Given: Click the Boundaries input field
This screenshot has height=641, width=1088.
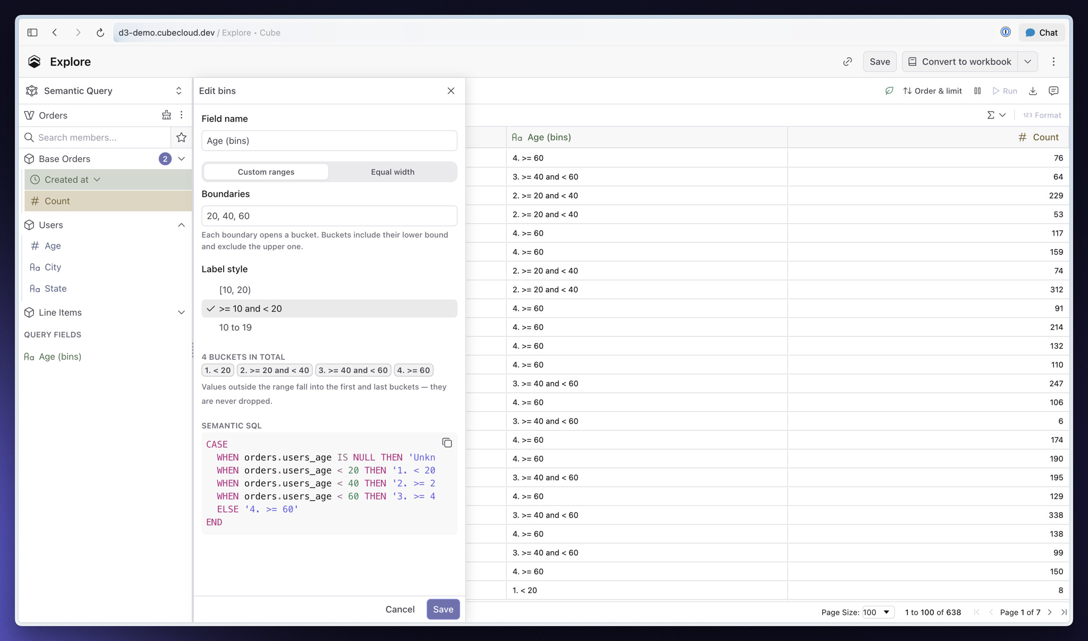Looking at the screenshot, I should tap(329, 216).
